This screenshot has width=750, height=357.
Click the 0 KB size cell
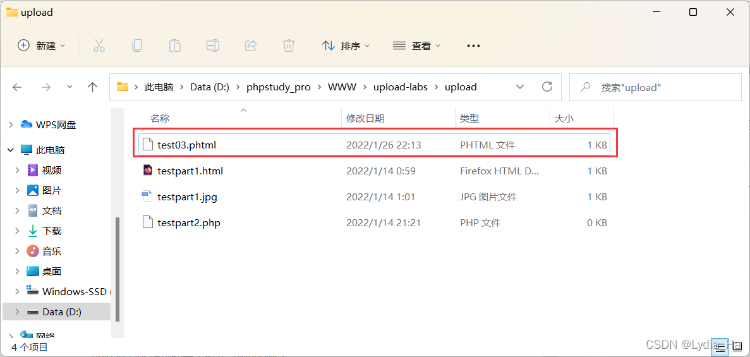click(x=597, y=222)
